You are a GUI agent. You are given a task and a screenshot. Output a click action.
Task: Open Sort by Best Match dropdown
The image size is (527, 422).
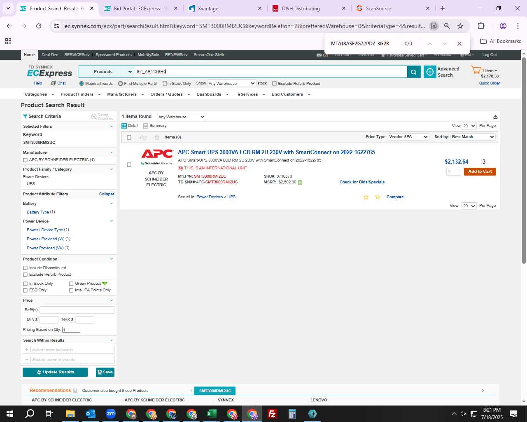(x=473, y=137)
